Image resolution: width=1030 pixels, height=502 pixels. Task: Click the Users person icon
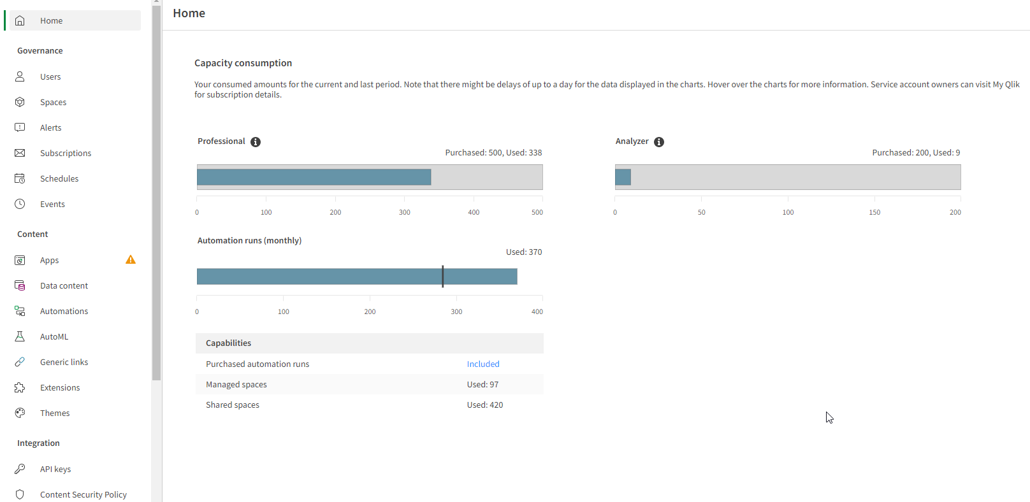[x=20, y=76]
